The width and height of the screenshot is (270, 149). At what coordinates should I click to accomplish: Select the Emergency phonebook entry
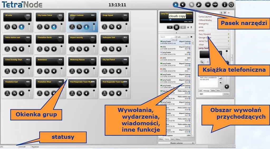coord(204,24)
